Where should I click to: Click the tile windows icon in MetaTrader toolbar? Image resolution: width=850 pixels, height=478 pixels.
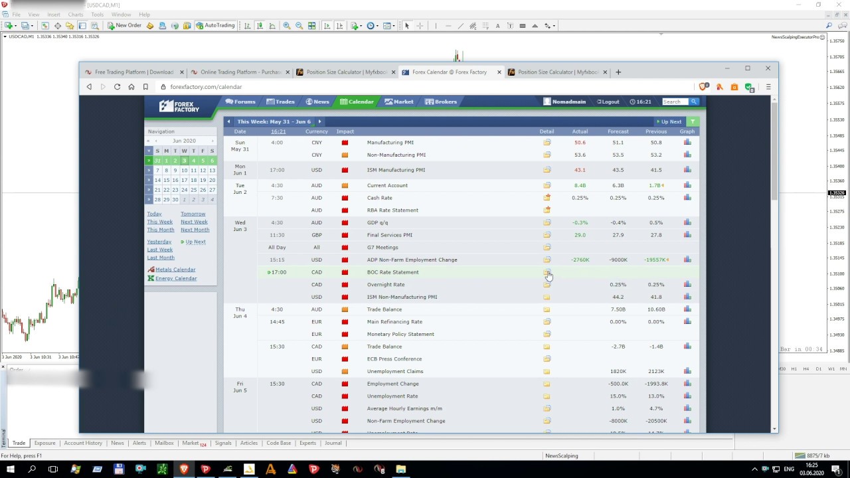[311, 26]
